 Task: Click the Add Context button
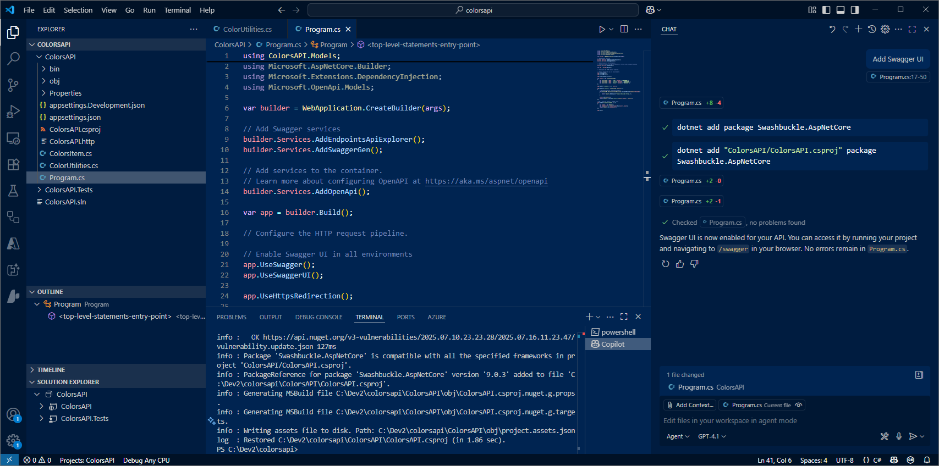[690, 405]
